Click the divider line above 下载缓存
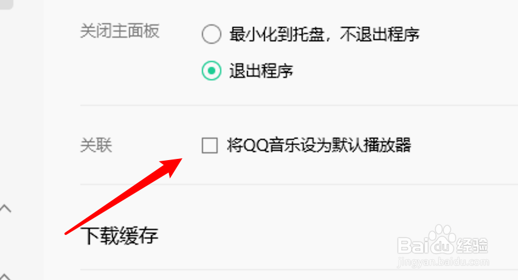Screen dimensions: 518x280 (299, 184)
